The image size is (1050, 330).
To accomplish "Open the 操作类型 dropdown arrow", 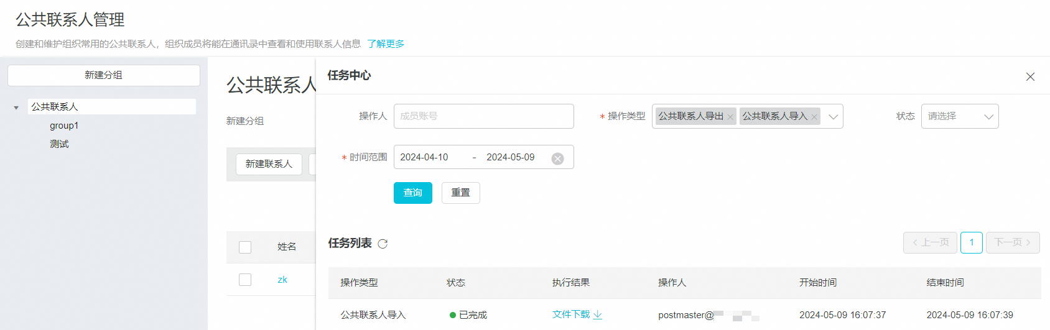I will click(833, 117).
